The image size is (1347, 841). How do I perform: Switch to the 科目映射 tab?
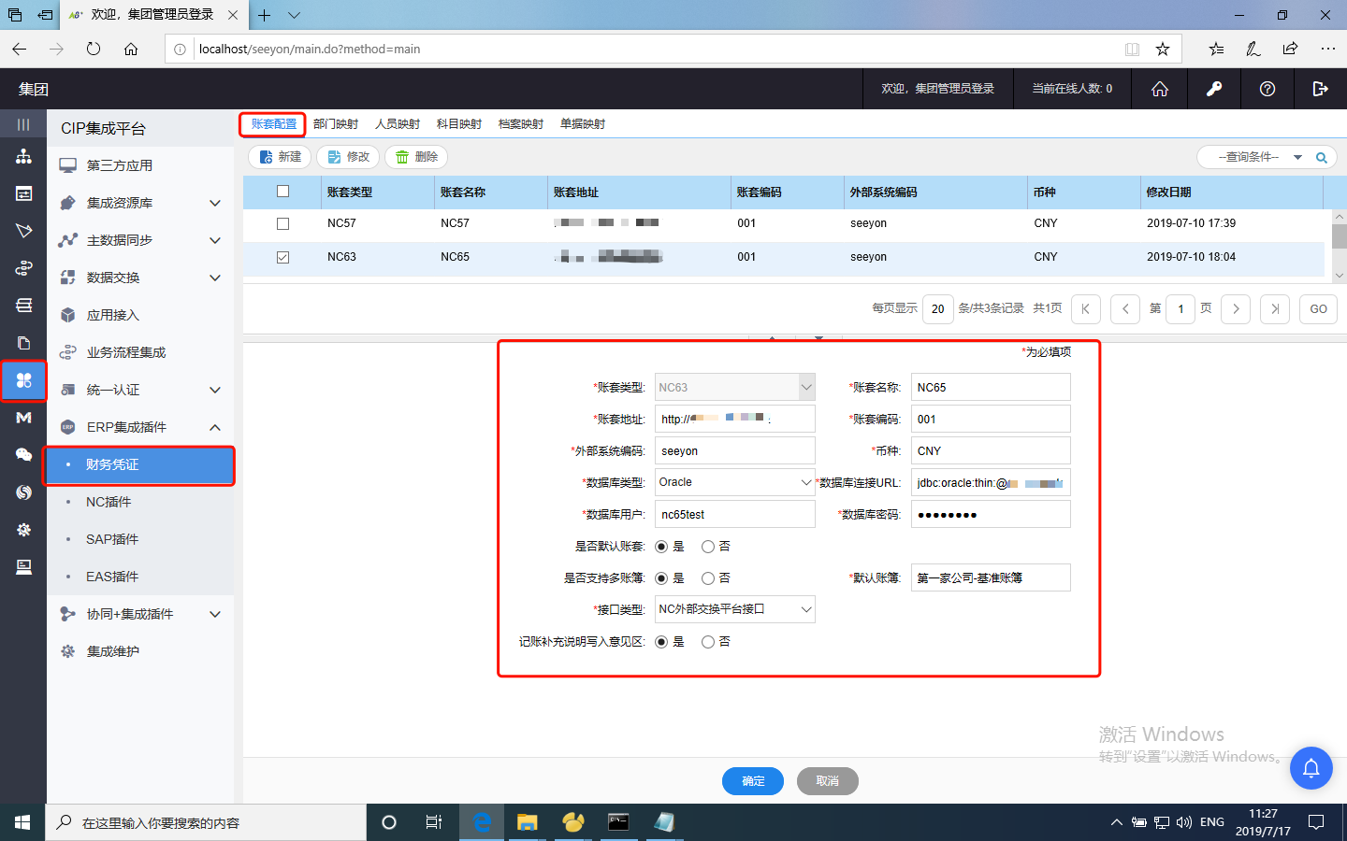458,124
